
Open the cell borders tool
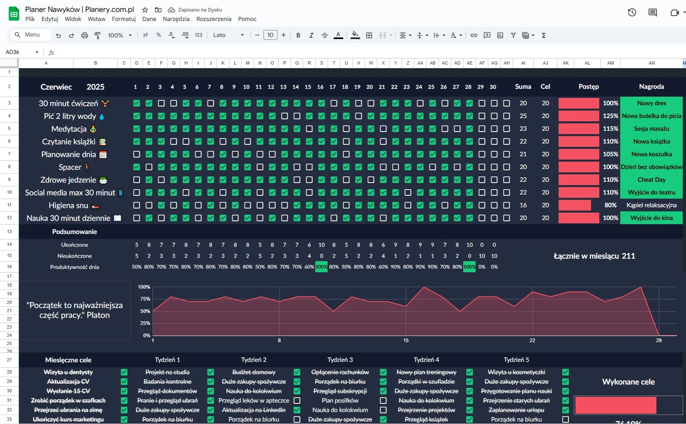[x=369, y=35]
